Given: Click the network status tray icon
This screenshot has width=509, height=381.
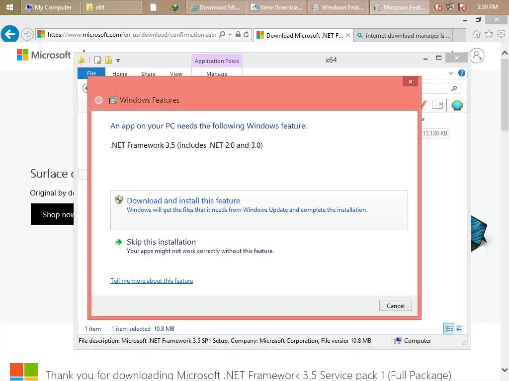Looking at the screenshot, I should [450, 7].
